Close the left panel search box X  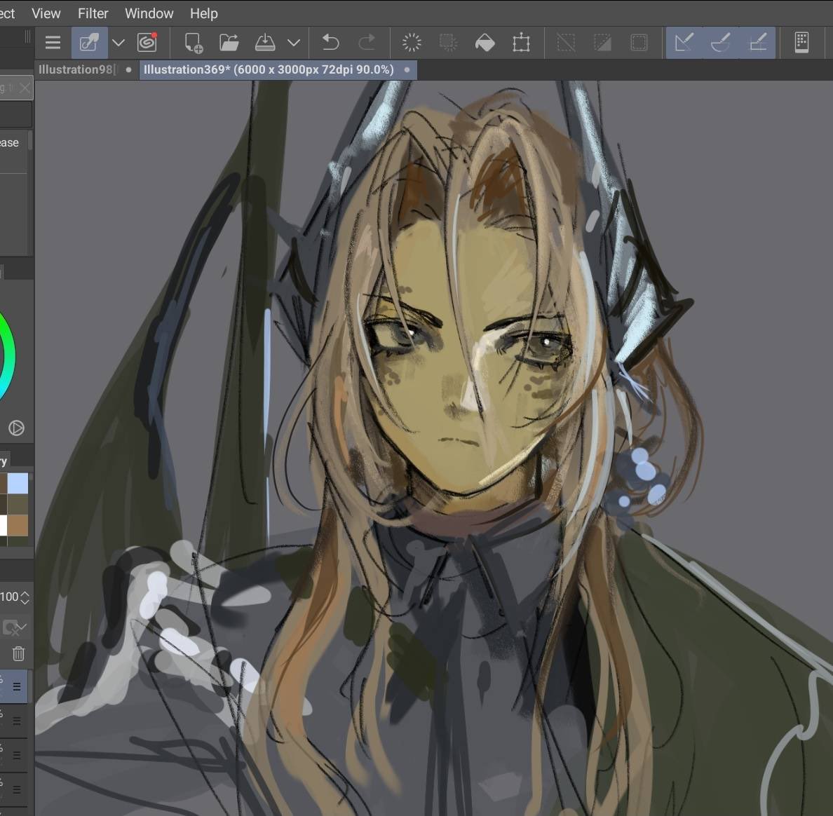[x=25, y=88]
